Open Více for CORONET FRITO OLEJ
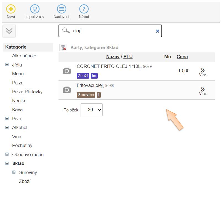 [203, 72]
